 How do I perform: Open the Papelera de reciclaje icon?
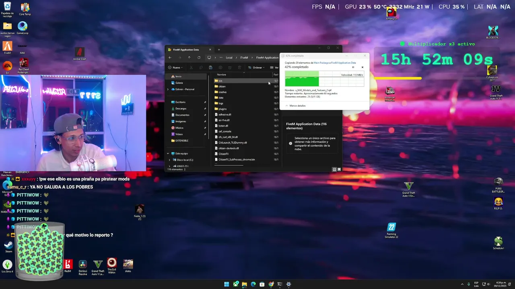tap(7, 10)
